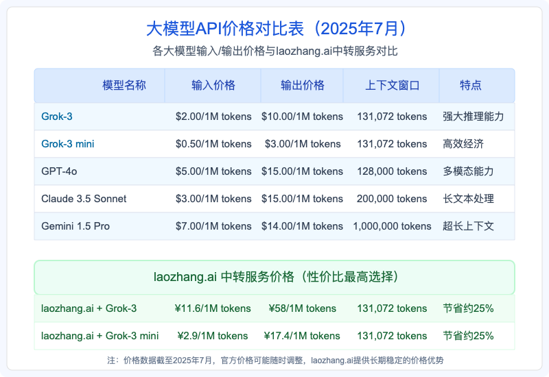Image resolution: width=549 pixels, height=377 pixels.
Task: Click Grok-3 input price $2.00/1M tokens
Action: point(213,117)
